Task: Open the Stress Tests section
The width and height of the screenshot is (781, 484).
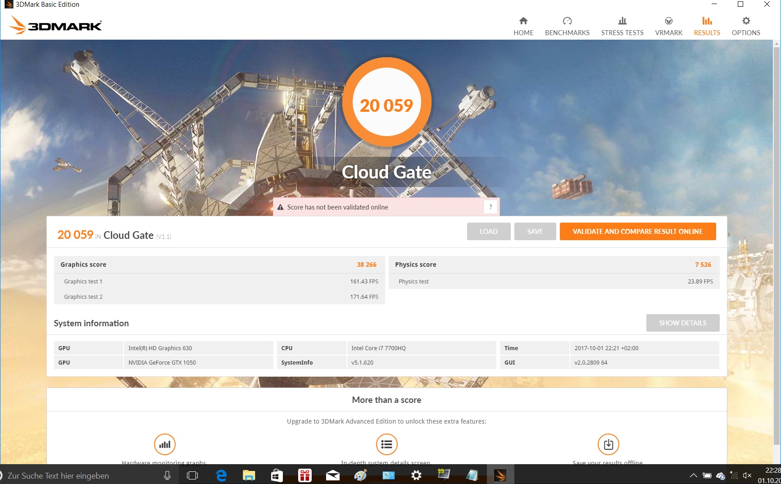Action: coord(622,26)
